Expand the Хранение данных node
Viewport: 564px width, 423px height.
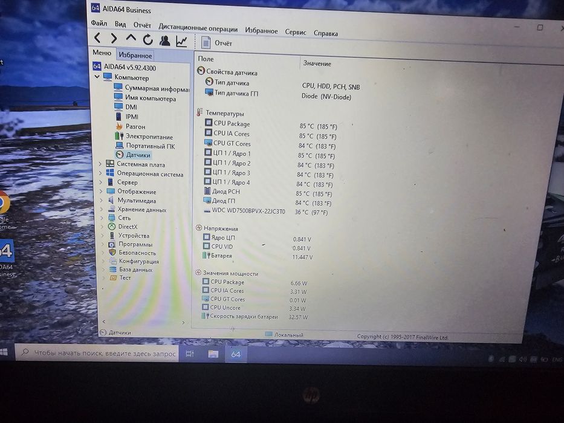(x=102, y=208)
